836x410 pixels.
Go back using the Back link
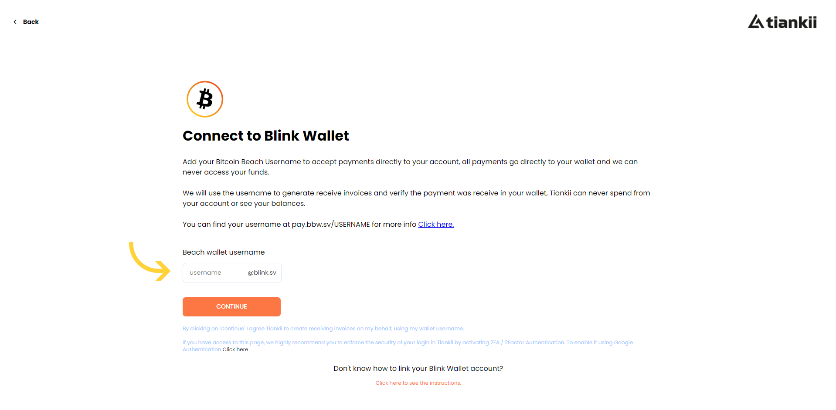pyautogui.click(x=26, y=22)
